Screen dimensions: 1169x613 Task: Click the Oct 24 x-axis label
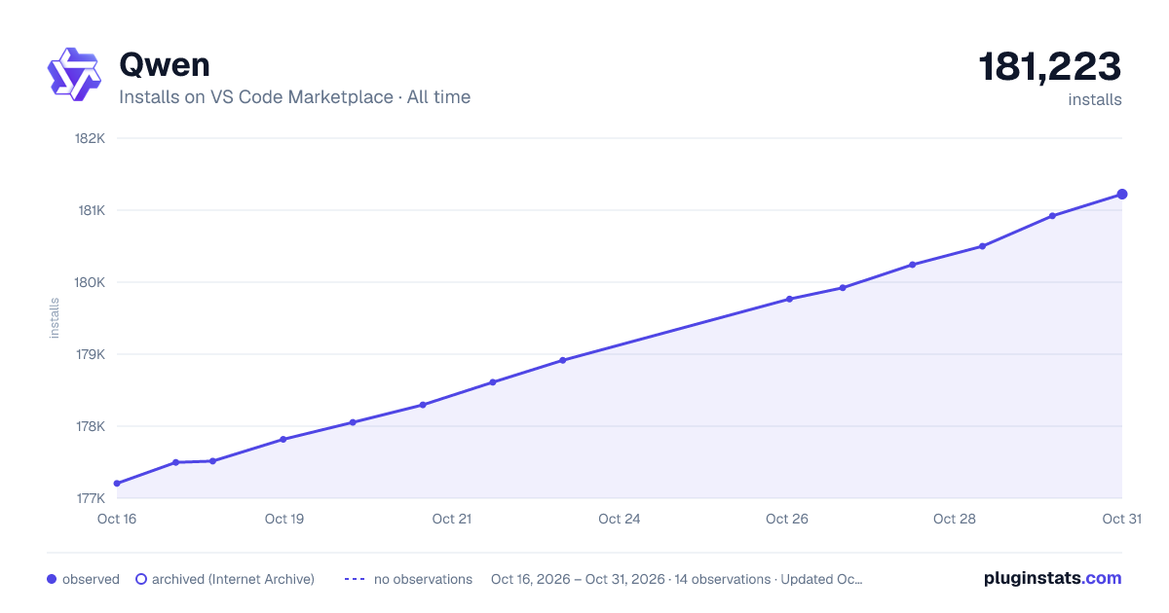(620, 519)
